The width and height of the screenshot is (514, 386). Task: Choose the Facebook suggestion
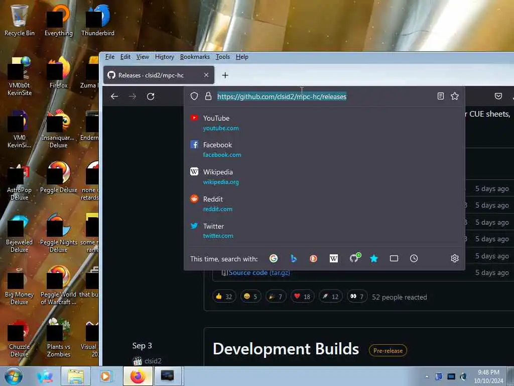tap(325, 150)
